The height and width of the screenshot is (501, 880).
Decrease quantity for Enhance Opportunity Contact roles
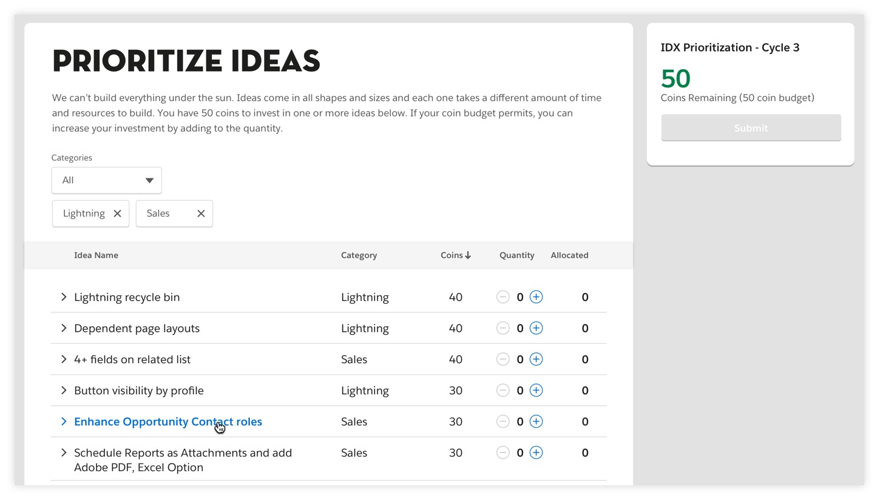coord(503,422)
